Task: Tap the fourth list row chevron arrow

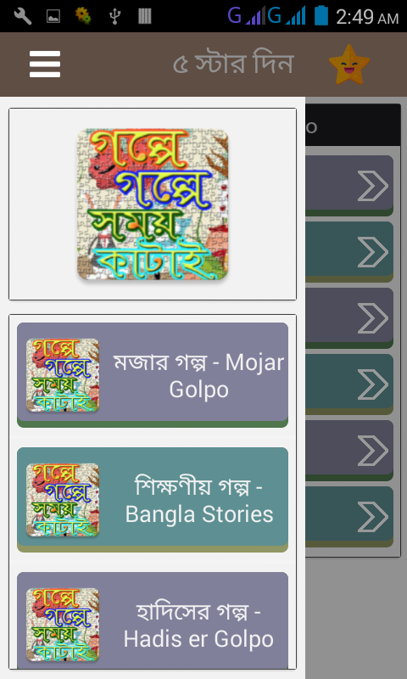Action: (x=373, y=384)
